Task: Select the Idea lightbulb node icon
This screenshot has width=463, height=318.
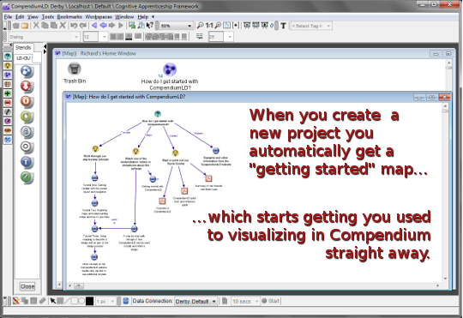Action: pyautogui.click(x=8, y=65)
